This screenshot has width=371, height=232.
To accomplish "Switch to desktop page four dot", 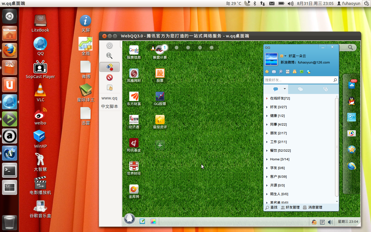I will pos(200,48).
